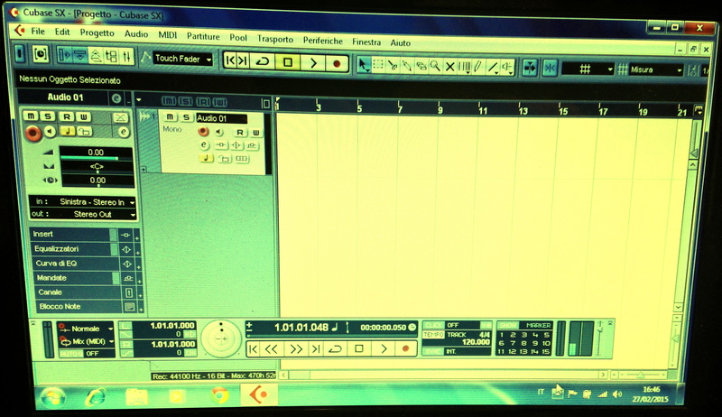The height and width of the screenshot is (417, 722).
Task: Open Inserts button in Audio 01 track list
Action: coord(221,145)
